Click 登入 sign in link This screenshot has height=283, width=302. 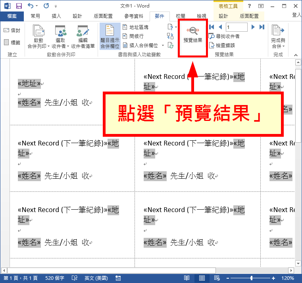click(296, 15)
